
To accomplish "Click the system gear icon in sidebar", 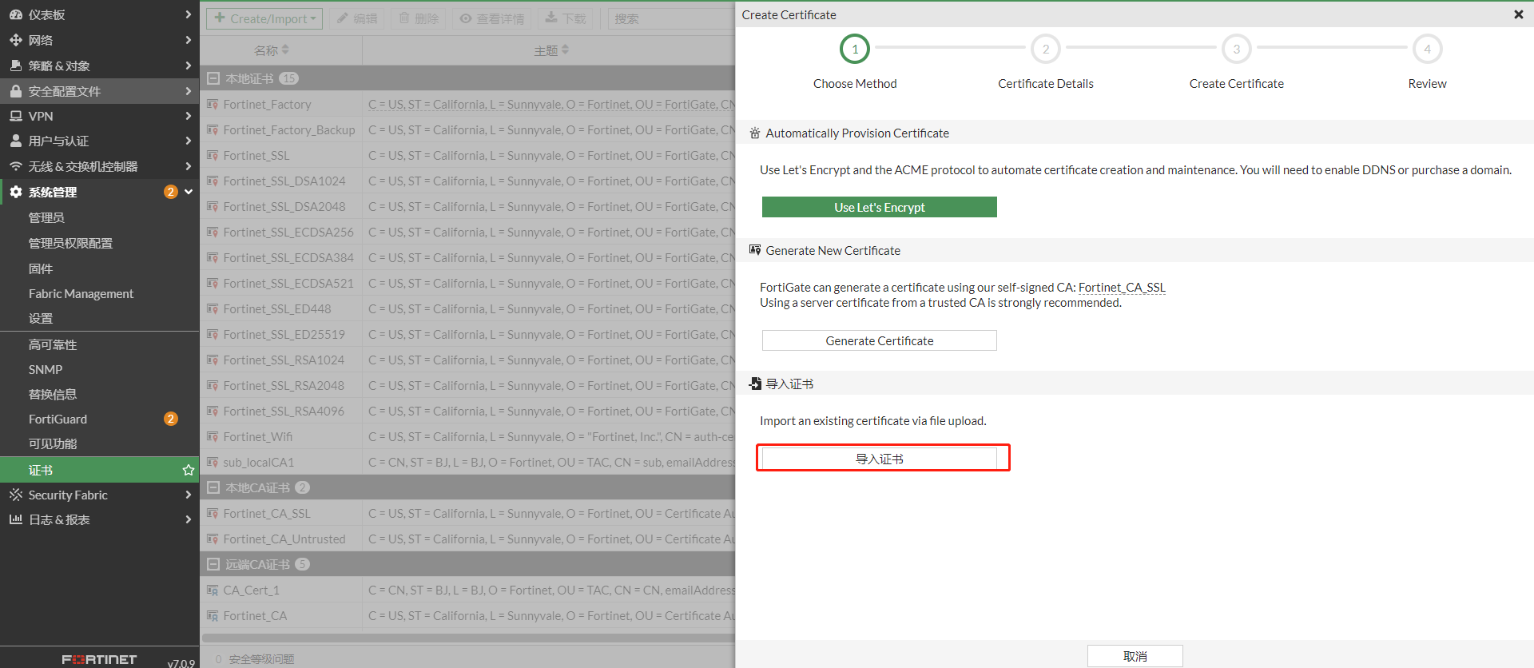I will pos(15,192).
